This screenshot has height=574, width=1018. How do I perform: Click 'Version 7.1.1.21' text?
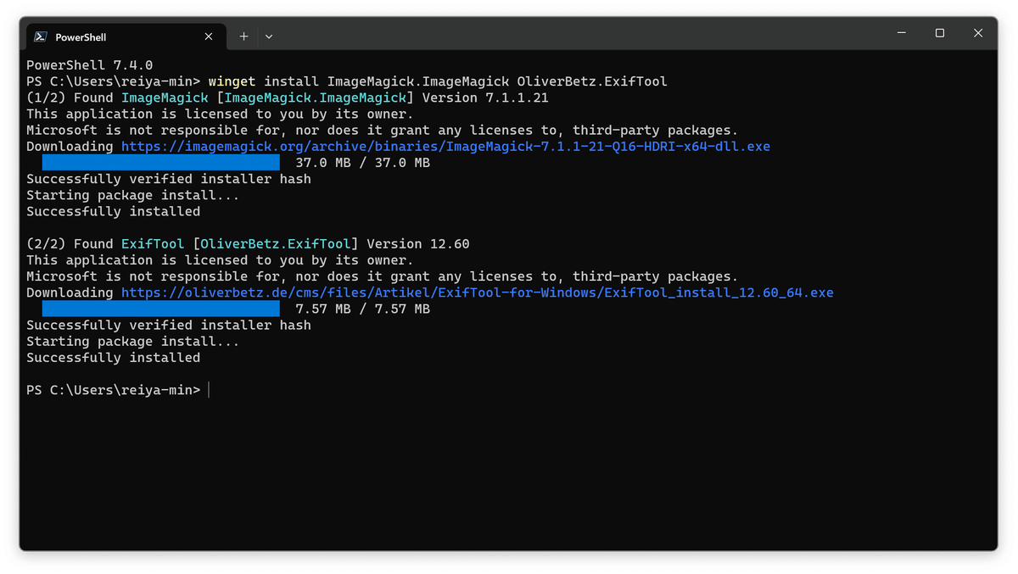(x=485, y=98)
